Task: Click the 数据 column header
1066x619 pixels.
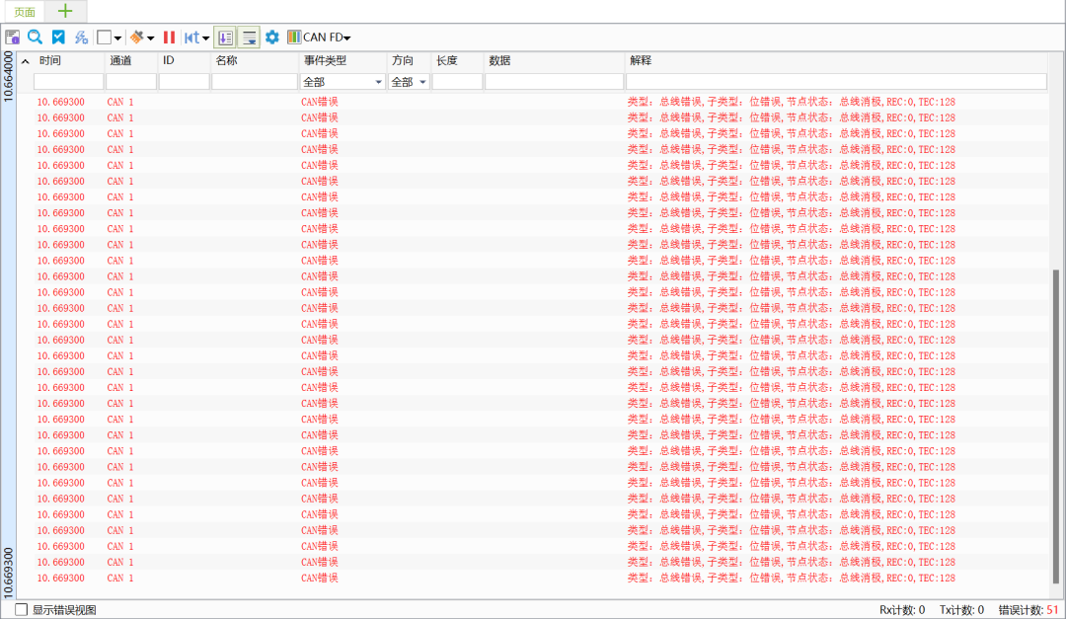Action: (499, 60)
